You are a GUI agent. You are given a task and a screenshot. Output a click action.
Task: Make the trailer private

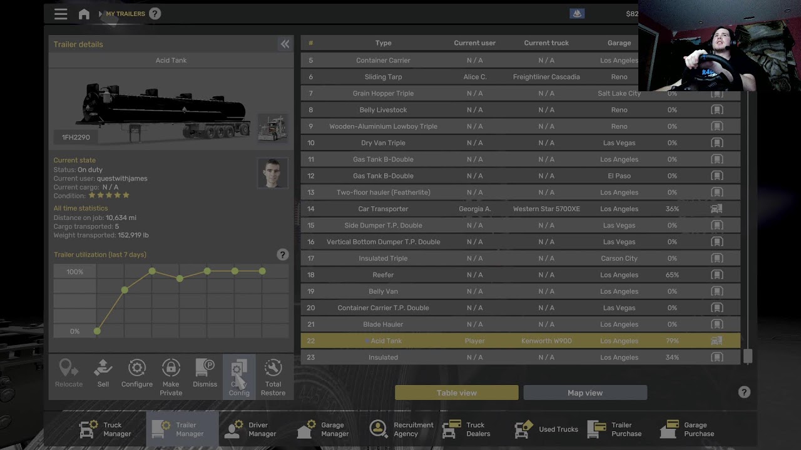[x=171, y=377]
